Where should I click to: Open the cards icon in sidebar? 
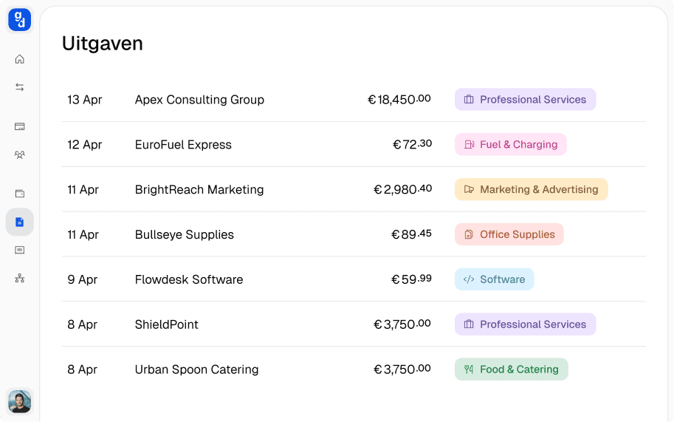[20, 126]
